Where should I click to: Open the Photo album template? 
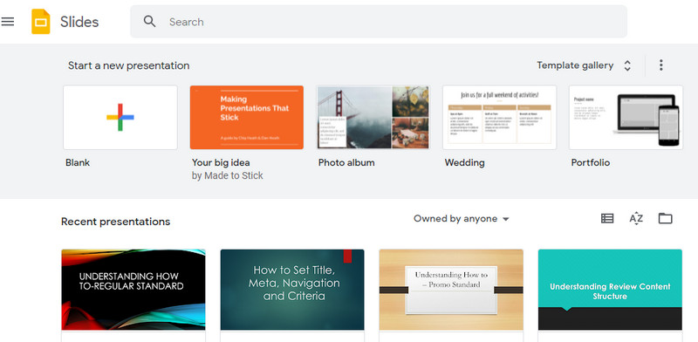(x=373, y=117)
